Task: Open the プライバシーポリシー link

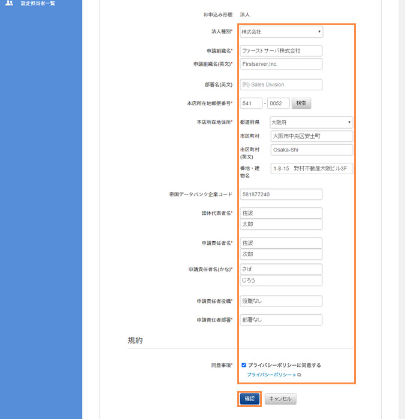Action: (271, 375)
